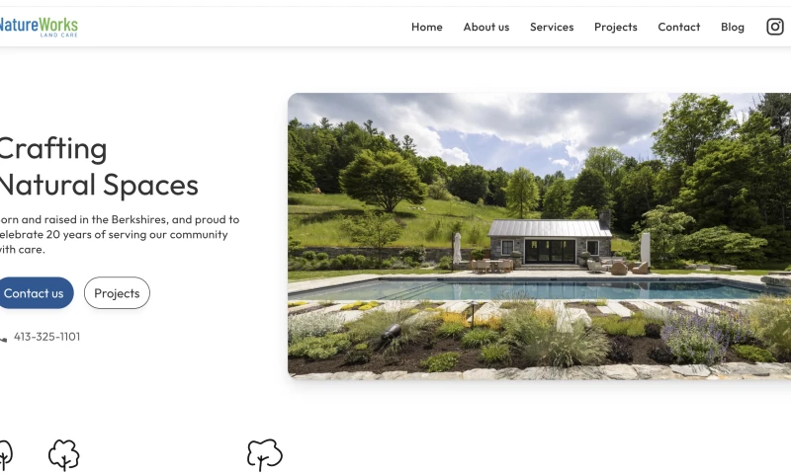Click the Berkshires description paragraph
791x474 pixels.
pos(119,234)
